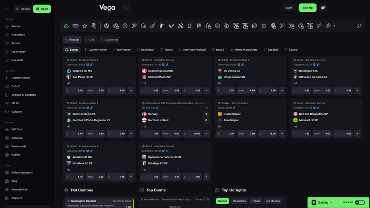370x208 pixels.
Task: Toggle the Quick Bet switch
Action: 360,202
